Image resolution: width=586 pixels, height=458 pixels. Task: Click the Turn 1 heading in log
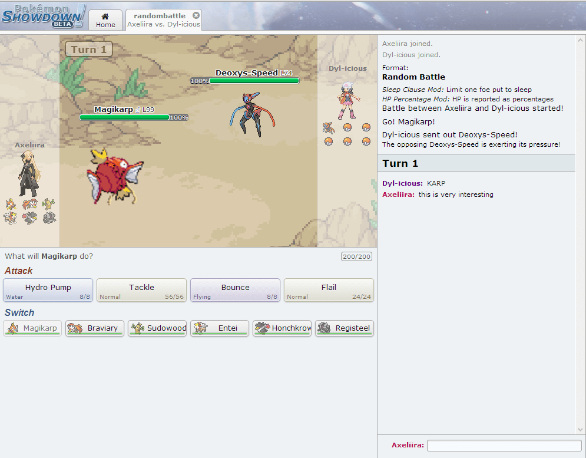[400, 163]
